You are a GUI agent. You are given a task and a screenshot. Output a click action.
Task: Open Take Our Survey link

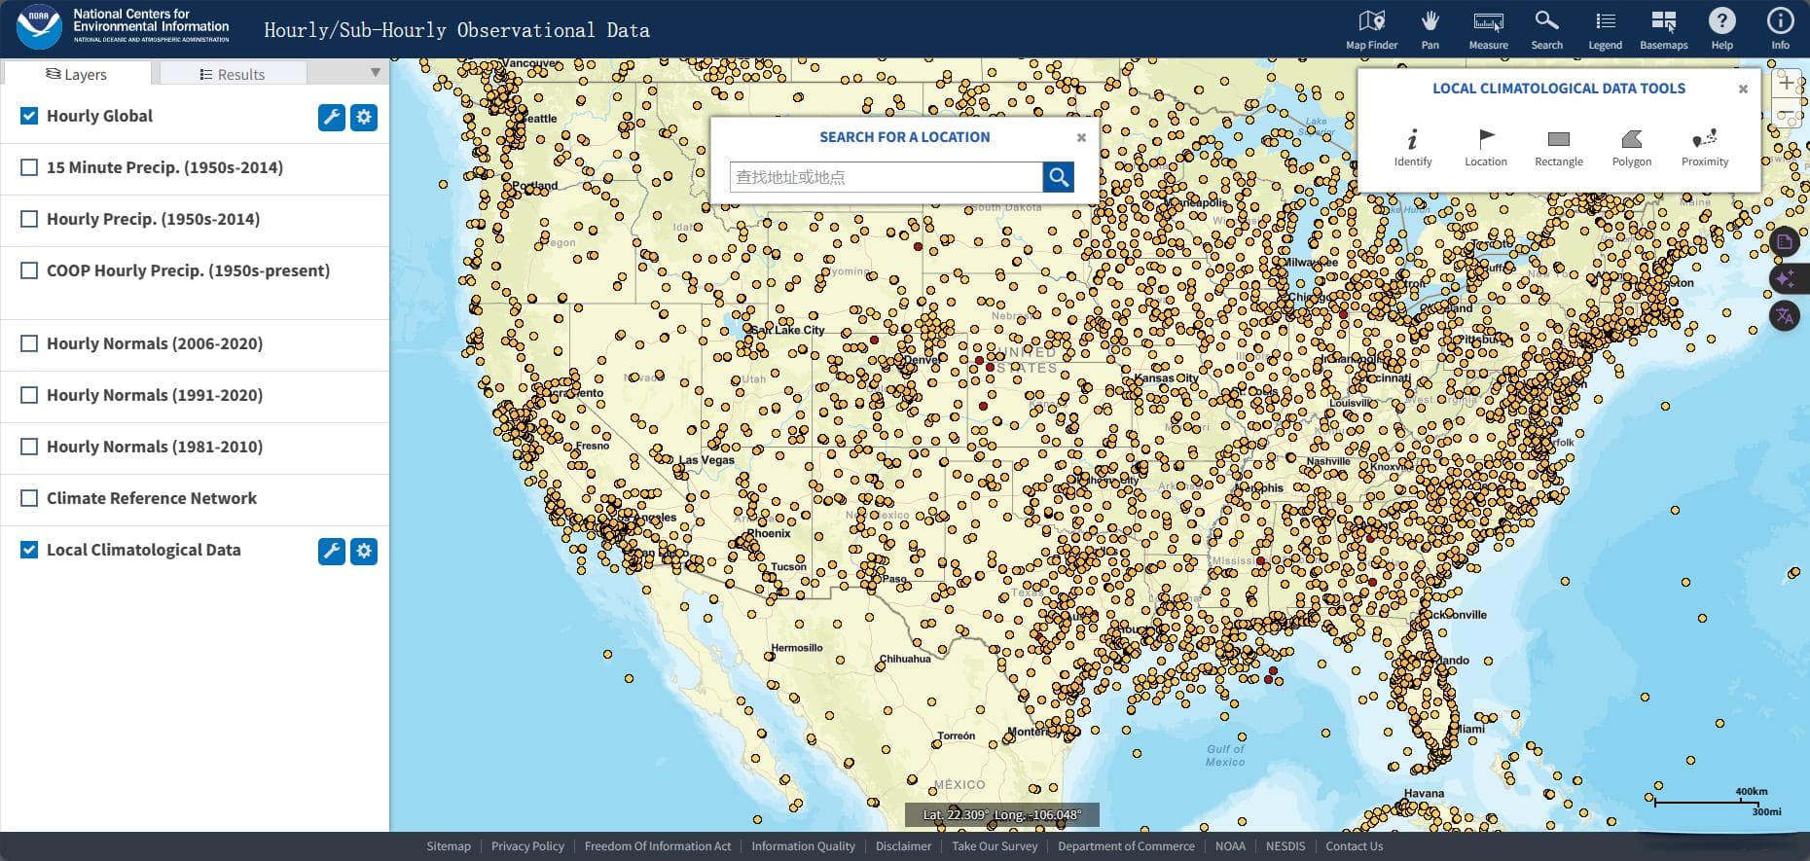[995, 845]
